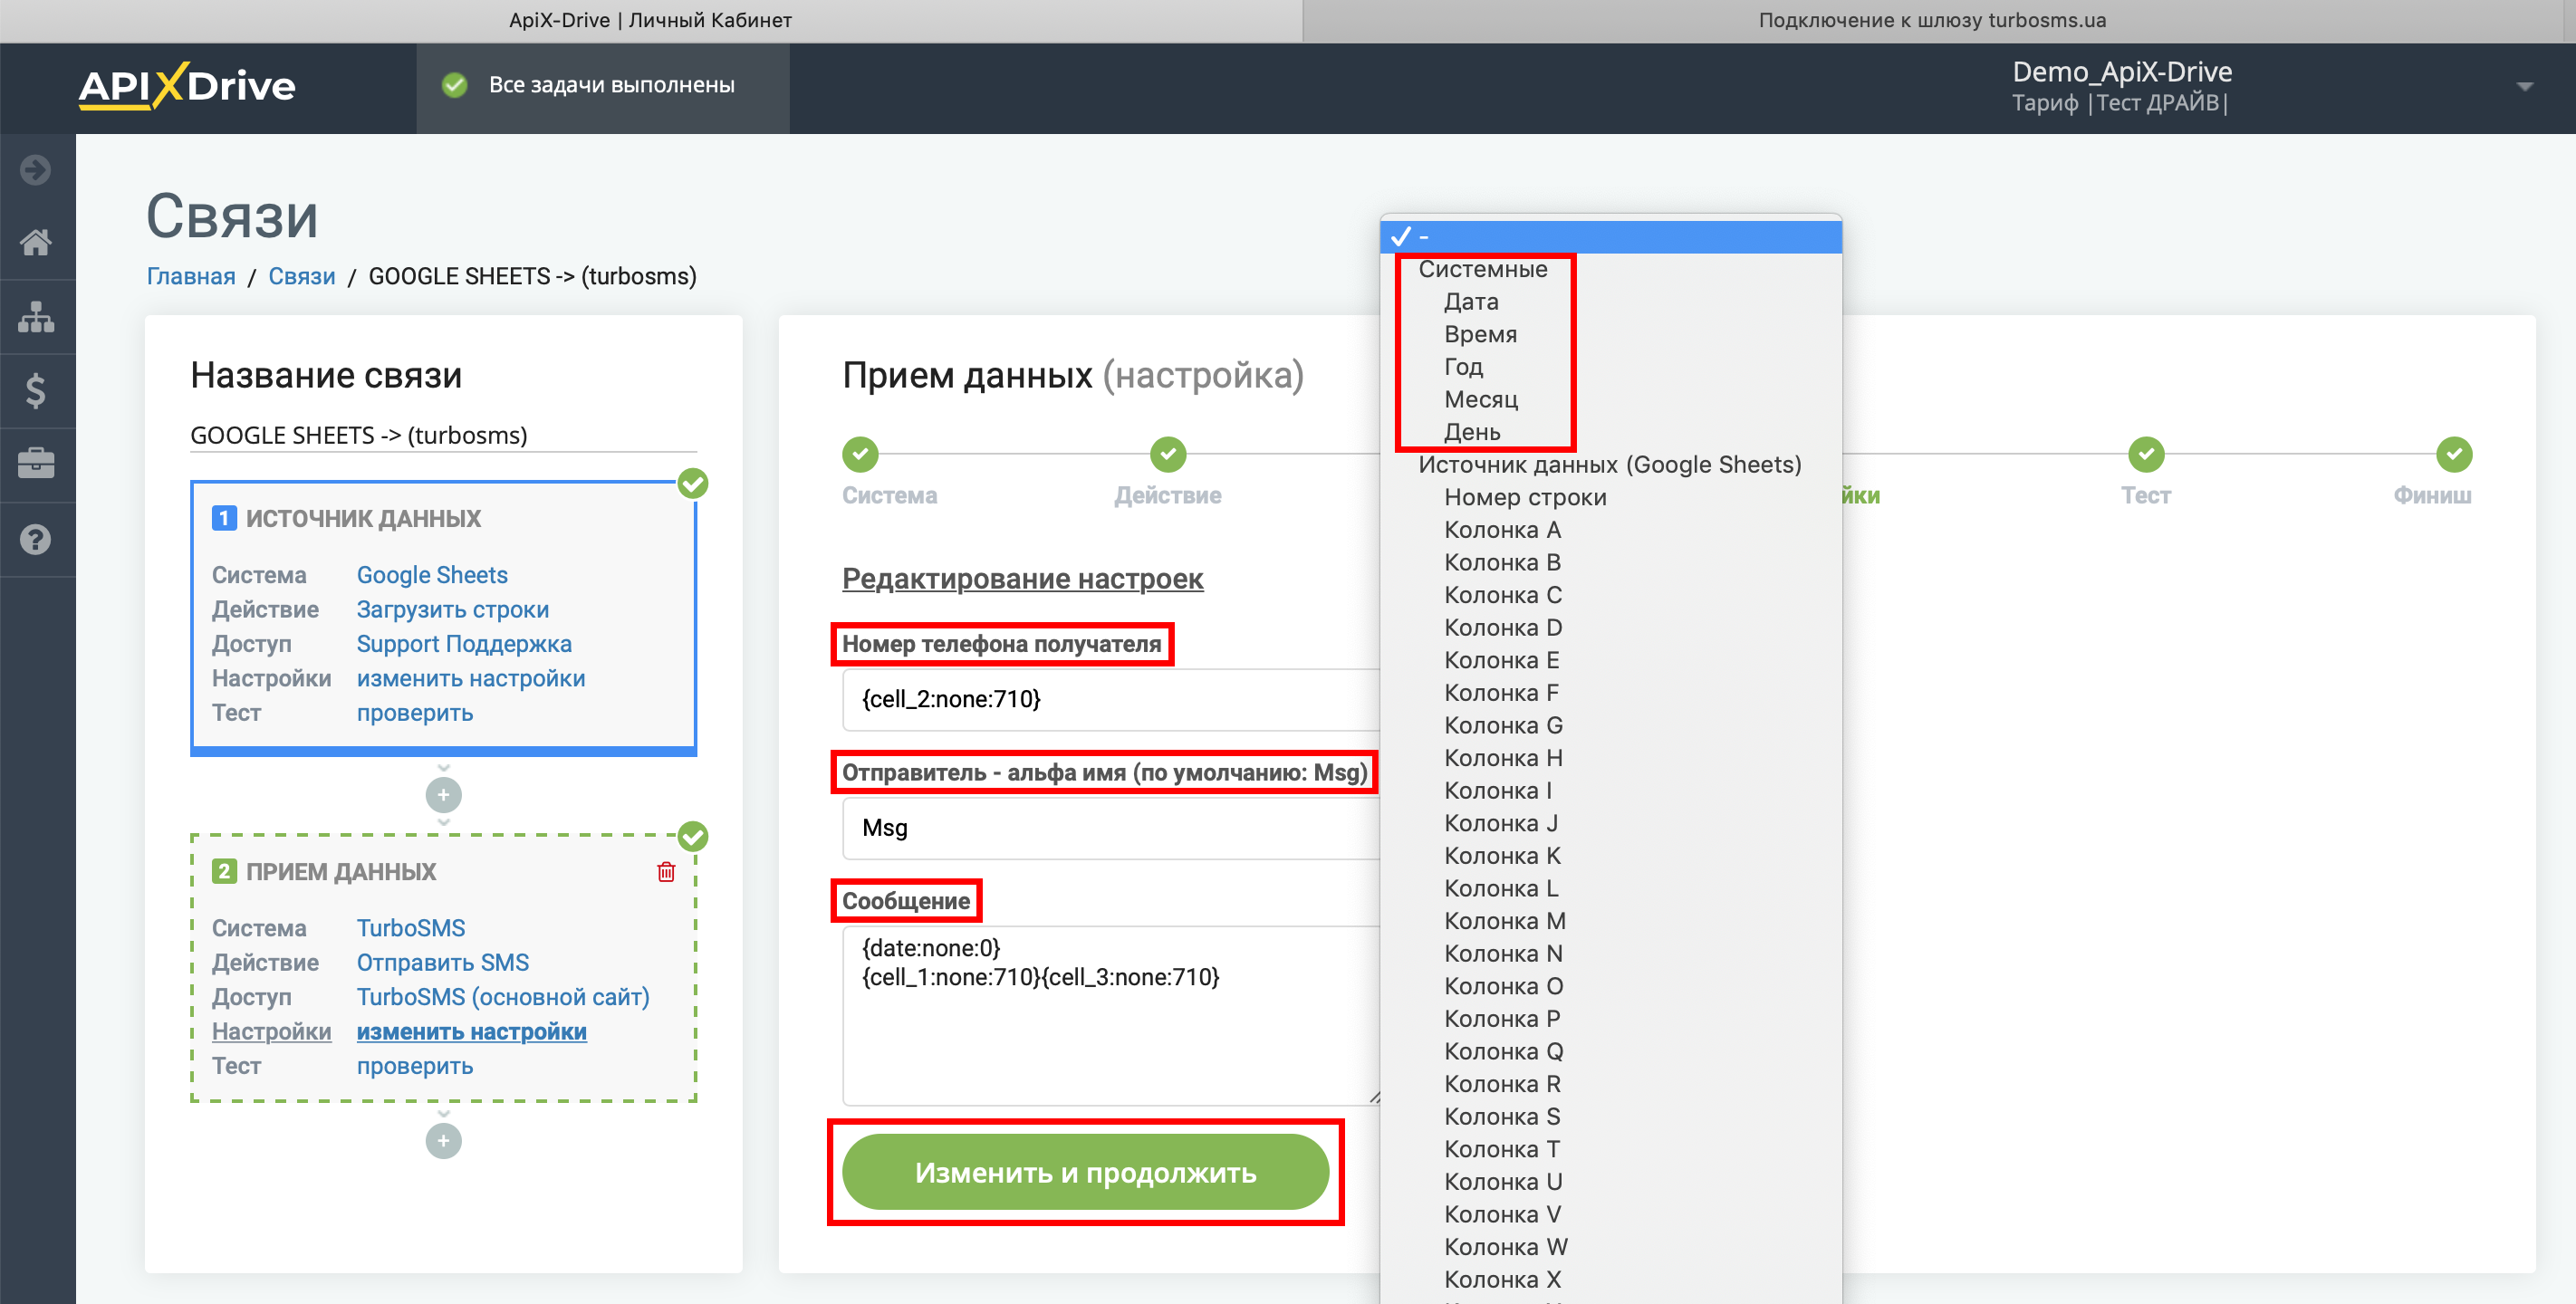
Task: Open the Главная breadcrumb link
Action: tap(191, 276)
